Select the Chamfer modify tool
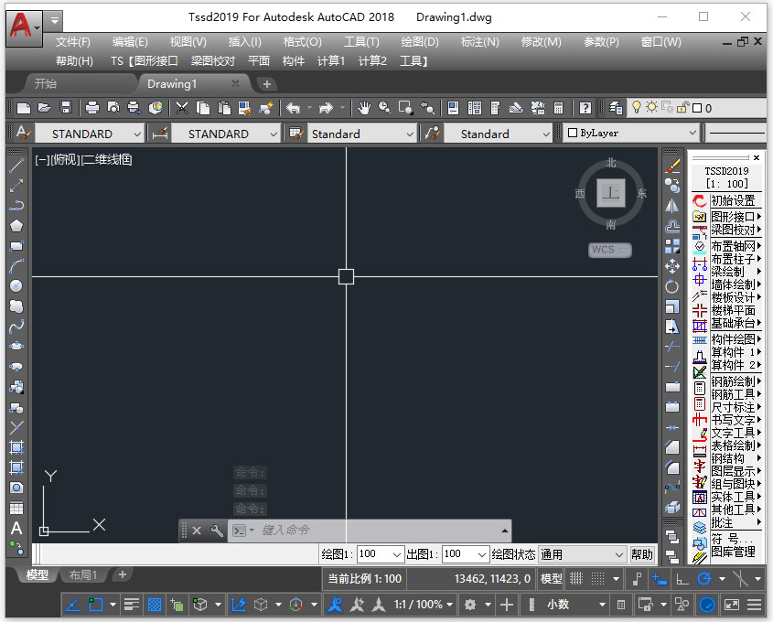This screenshot has width=773, height=622. [x=672, y=447]
